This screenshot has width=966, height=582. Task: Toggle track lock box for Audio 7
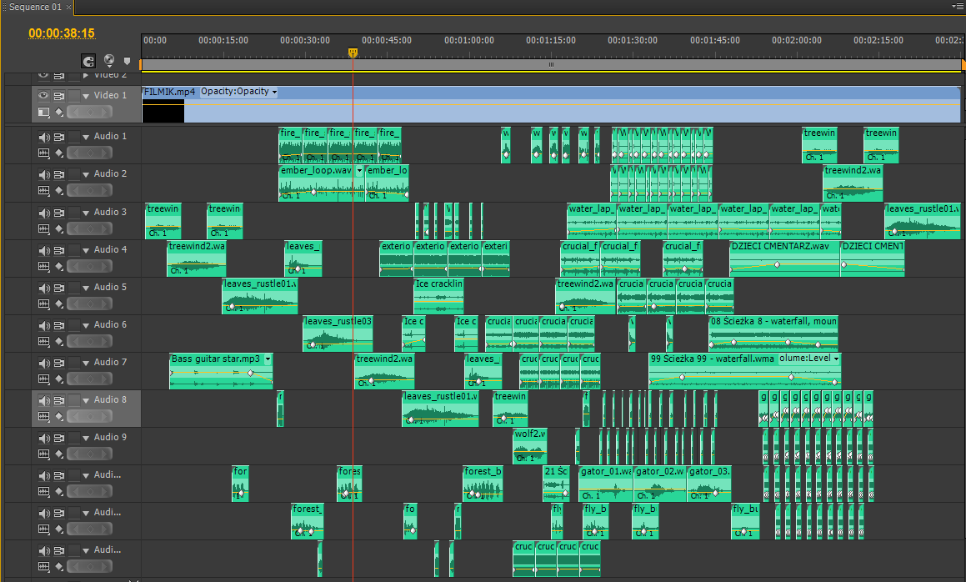click(x=74, y=364)
